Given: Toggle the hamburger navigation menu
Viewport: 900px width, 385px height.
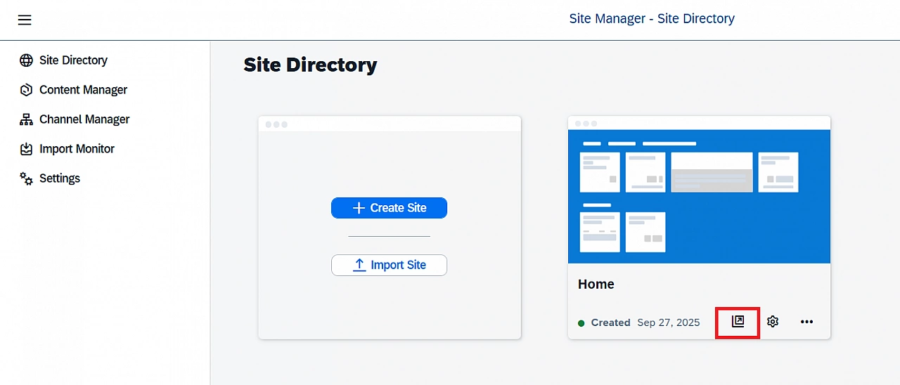Looking at the screenshot, I should (x=25, y=20).
